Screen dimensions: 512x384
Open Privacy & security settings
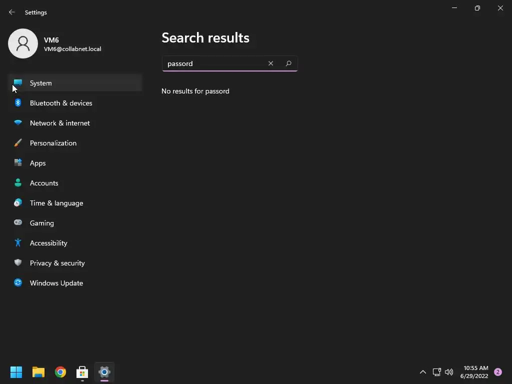point(75,263)
